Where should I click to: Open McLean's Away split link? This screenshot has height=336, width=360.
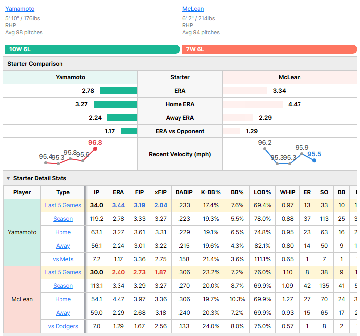pos(63,313)
